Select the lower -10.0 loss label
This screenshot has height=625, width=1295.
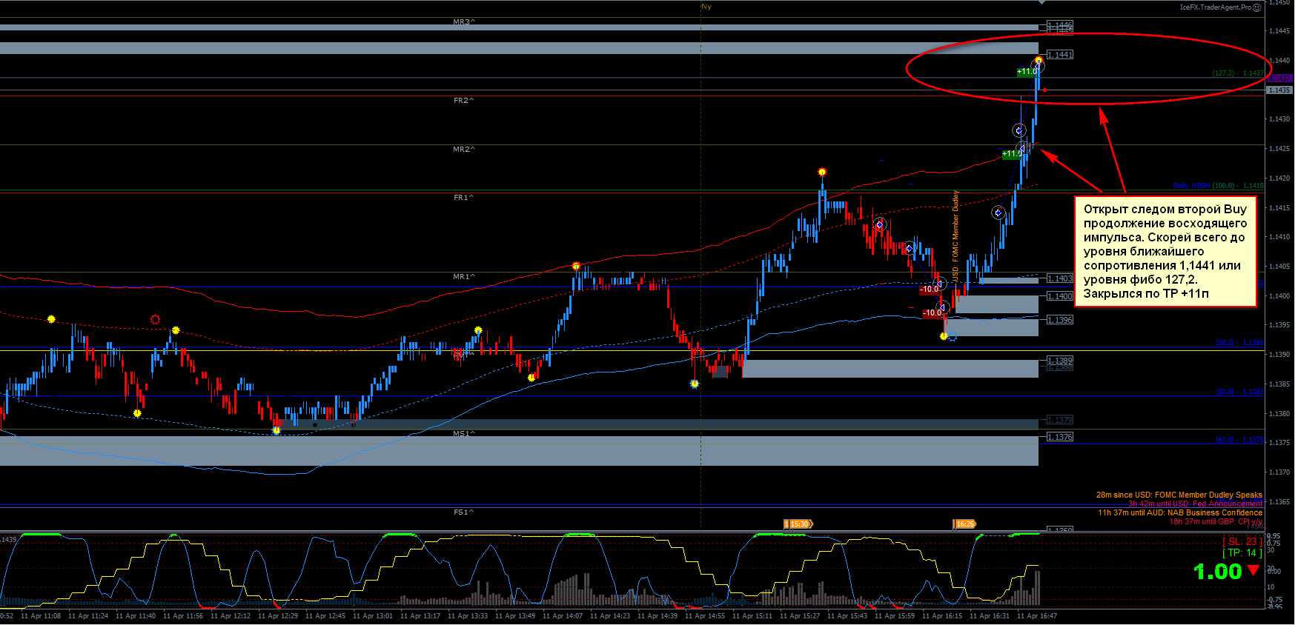pos(932,312)
